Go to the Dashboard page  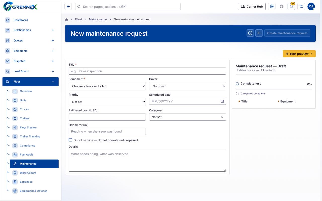[30, 20]
